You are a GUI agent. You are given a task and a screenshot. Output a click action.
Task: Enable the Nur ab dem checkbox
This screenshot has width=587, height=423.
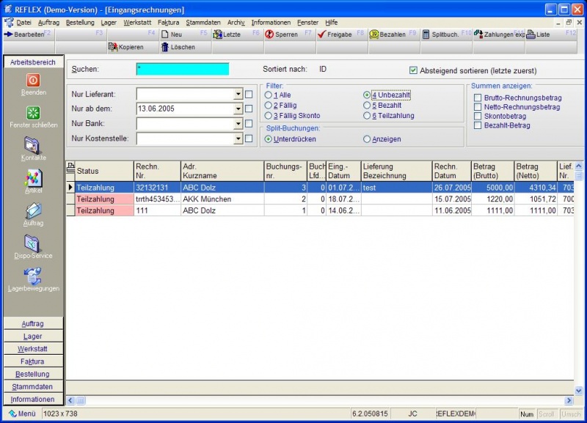click(249, 108)
